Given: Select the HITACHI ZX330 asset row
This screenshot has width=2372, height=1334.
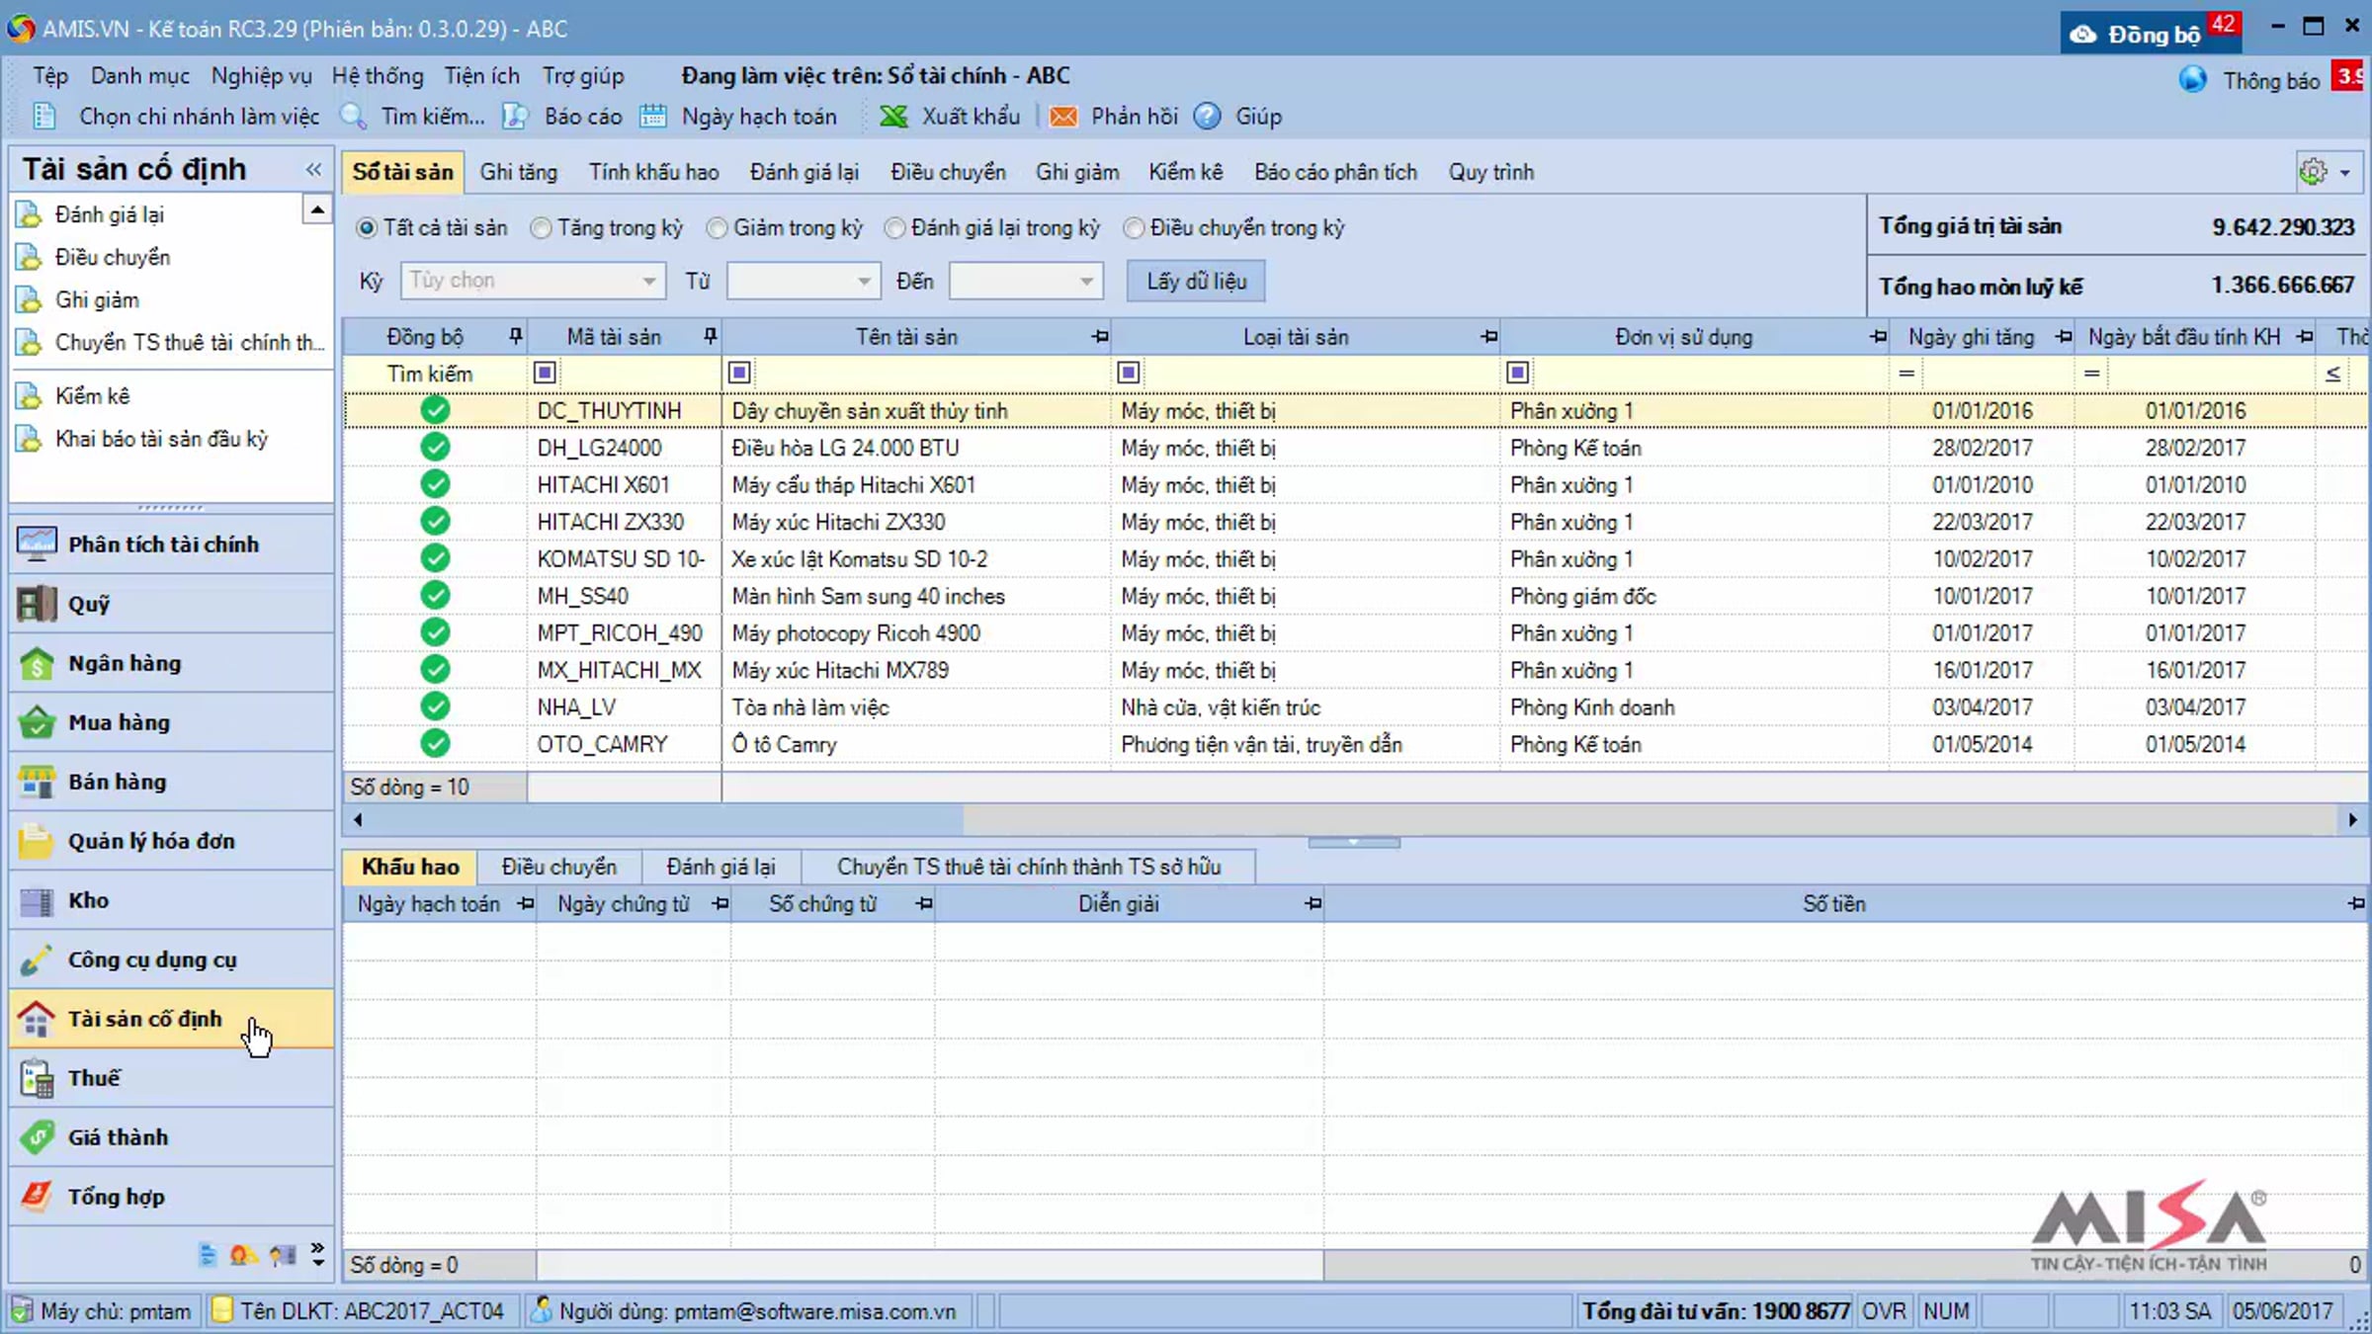Looking at the screenshot, I should 1354,522.
